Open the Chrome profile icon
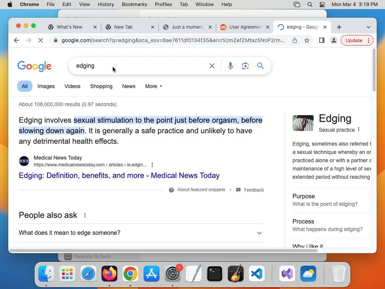The width and height of the screenshot is (385, 289). tap(334, 40)
